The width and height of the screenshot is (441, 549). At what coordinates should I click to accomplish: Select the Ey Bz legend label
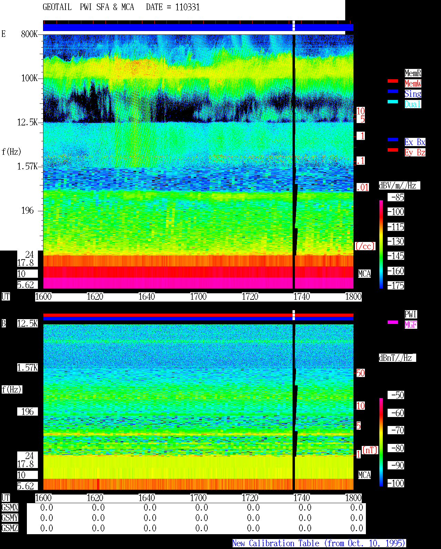pos(415,152)
